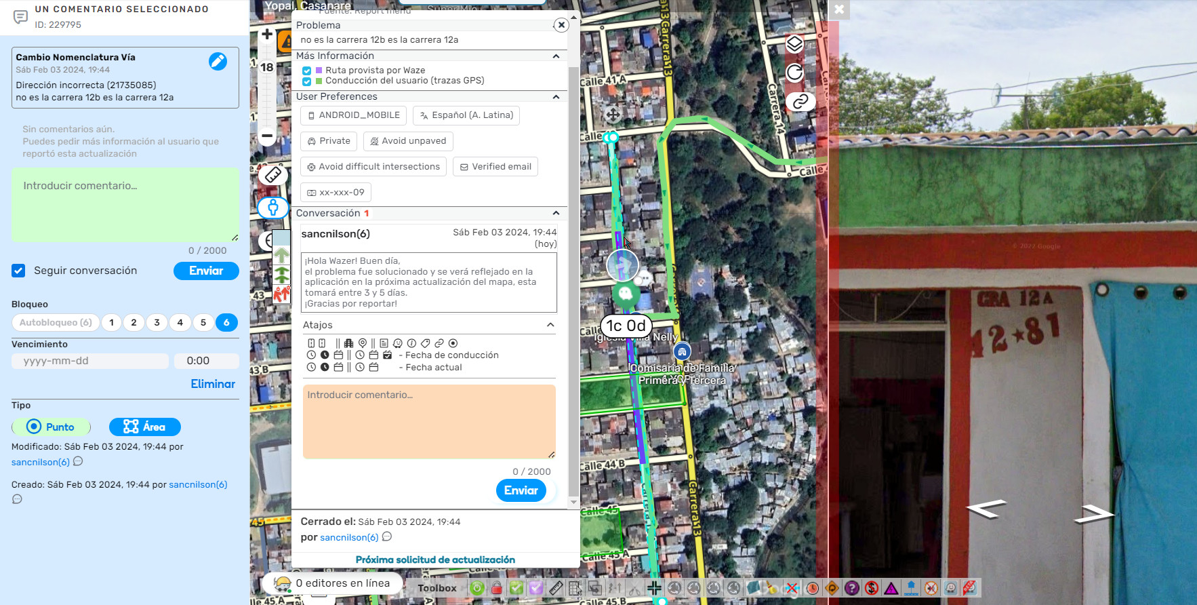Click the green checkmark Toolbox icon
The image size is (1197, 605).
[x=516, y=588]
